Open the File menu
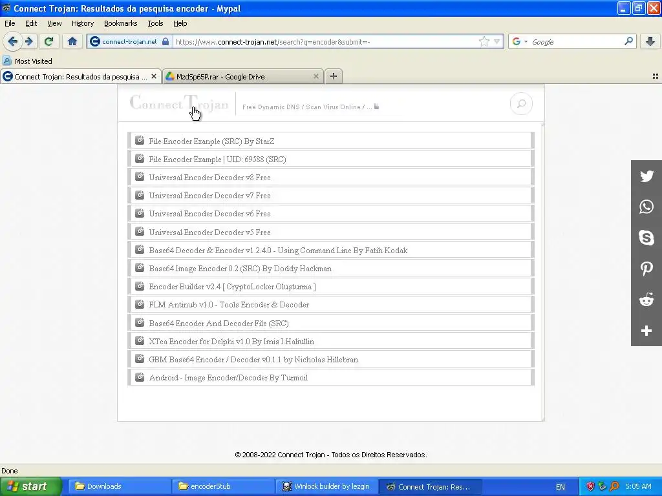662x496 pixels. tap(10, 23)
